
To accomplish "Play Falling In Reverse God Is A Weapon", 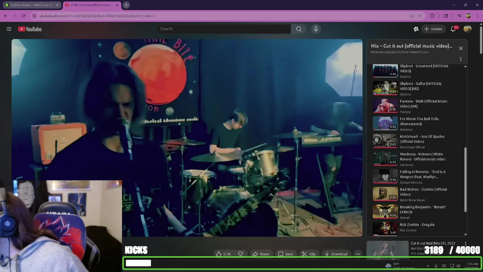I will [x=417, y=177].
